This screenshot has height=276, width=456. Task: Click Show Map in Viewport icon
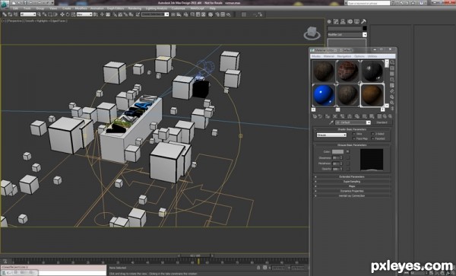coord(372,116)
